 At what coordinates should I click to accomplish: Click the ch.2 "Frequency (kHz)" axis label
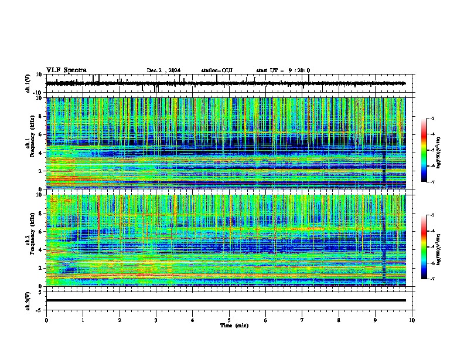(x=32, y=233)
